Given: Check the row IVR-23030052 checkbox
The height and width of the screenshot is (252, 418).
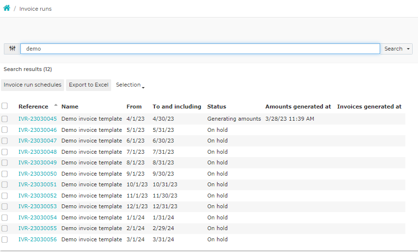Looking at the screenshot, I should (x=4, y=196).
